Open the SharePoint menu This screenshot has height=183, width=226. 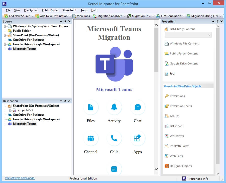69,10
